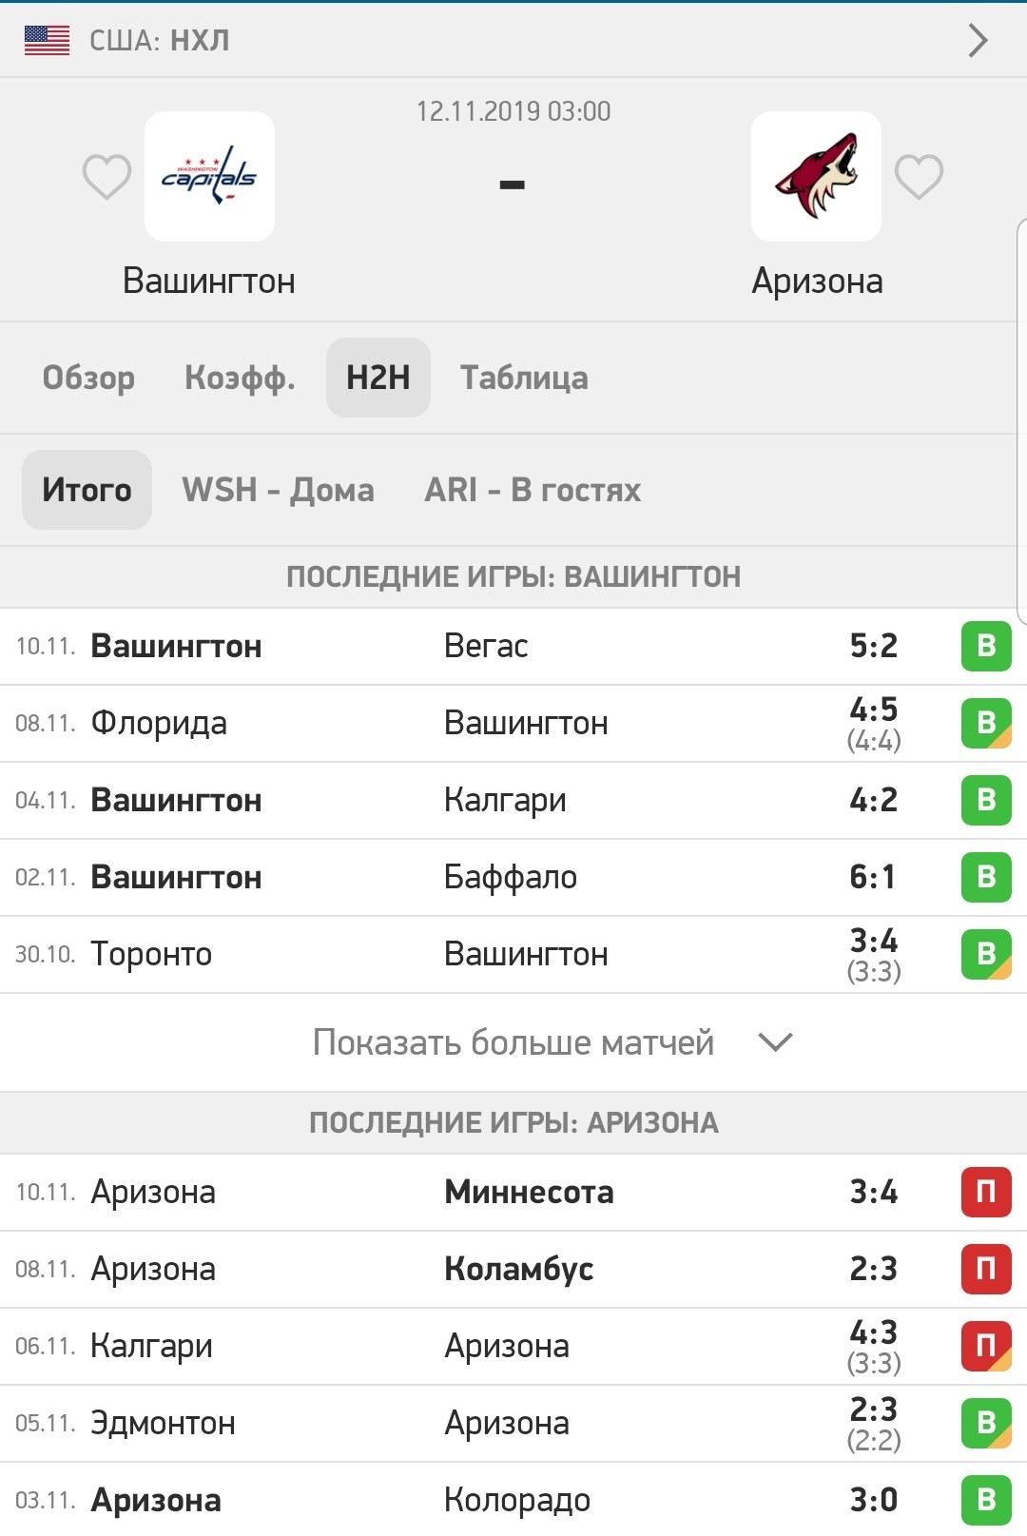Click overtime loss badge for Calgary–Arizona game
The width and height of the screenshot is (1027, 1536).
986,1346
